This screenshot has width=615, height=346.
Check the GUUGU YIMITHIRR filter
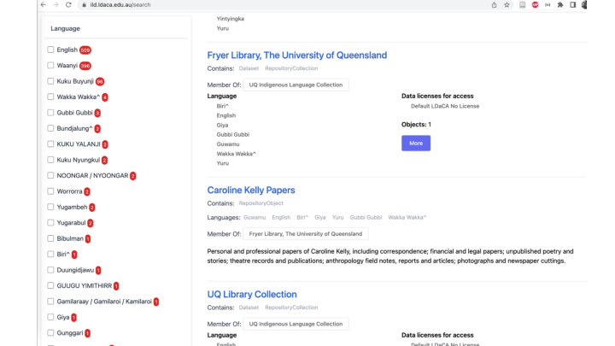pos(50,285)
